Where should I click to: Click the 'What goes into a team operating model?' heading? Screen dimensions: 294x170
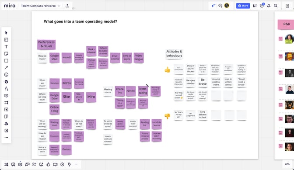coord(80,21)
